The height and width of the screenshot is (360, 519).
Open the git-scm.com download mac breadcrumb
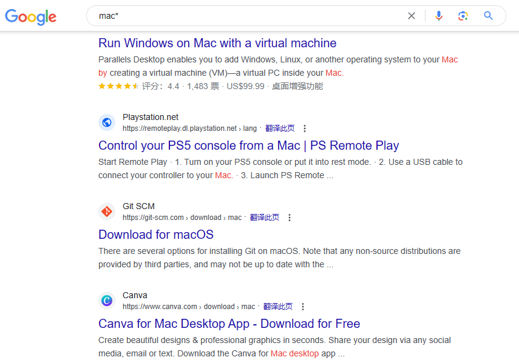(182, 218)
